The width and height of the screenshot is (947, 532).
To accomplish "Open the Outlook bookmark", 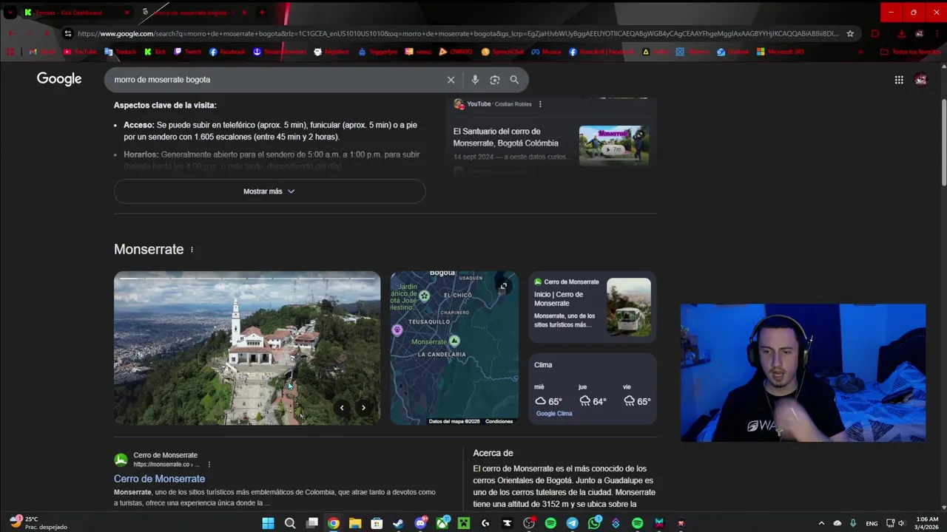I will point(732,52).
